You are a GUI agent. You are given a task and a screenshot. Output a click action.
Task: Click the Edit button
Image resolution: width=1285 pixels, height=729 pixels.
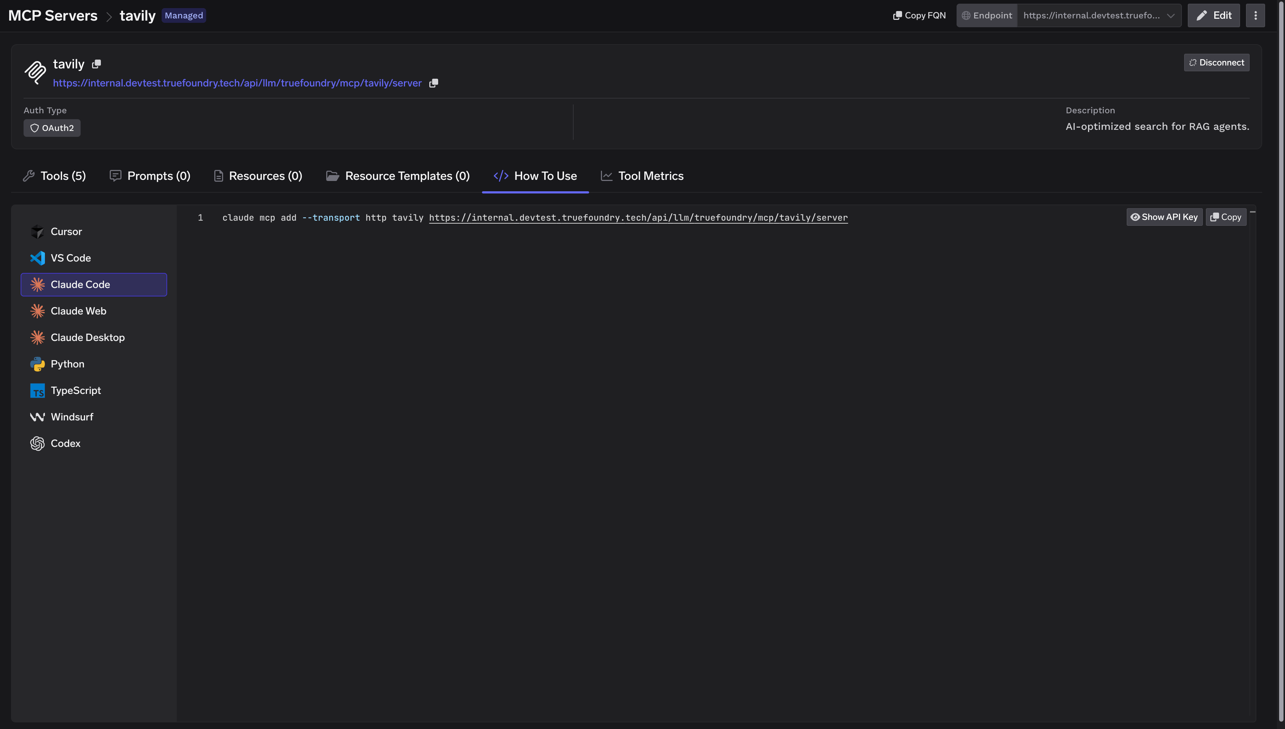coord(1213,15)
